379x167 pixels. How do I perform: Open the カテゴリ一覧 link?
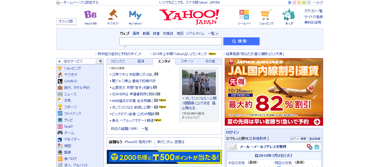(x=314, y=11)
